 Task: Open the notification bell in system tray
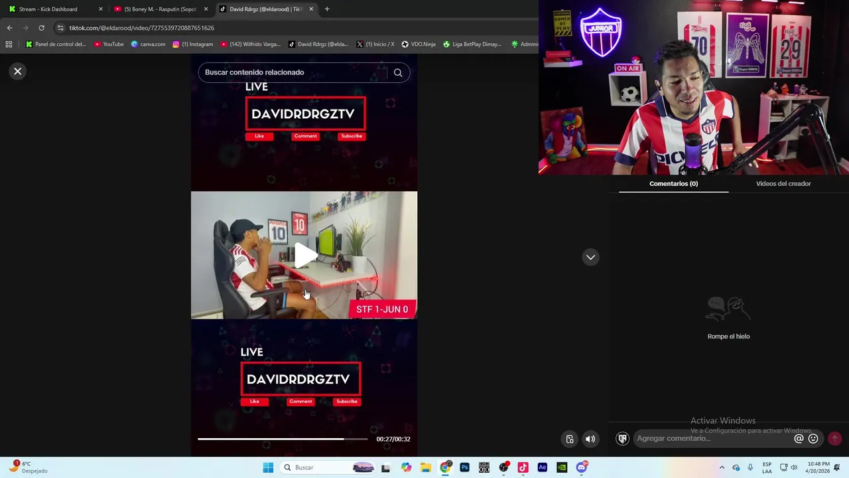point(837,467)
